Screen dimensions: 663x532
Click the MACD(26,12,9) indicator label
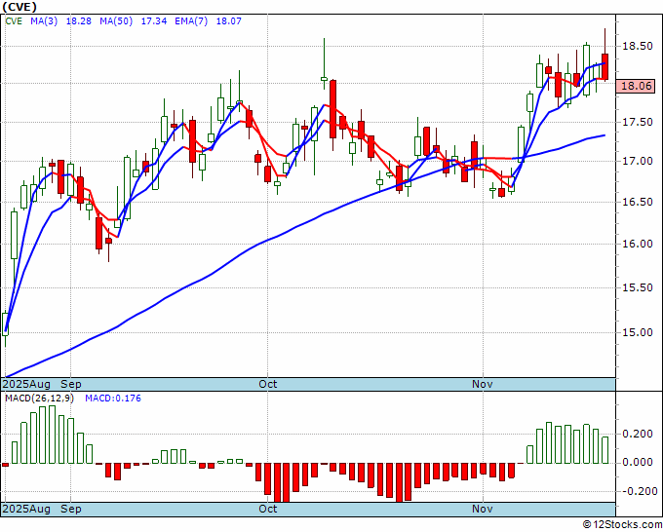click(39, 399)
